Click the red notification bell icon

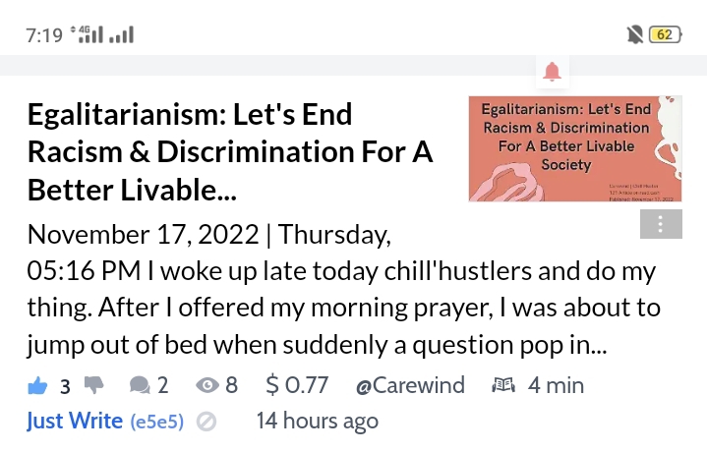coord(553,72)
